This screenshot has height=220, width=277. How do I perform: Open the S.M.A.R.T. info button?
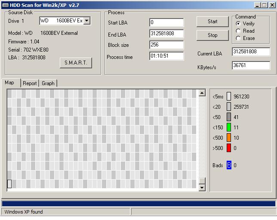click(x=76, y=63)
